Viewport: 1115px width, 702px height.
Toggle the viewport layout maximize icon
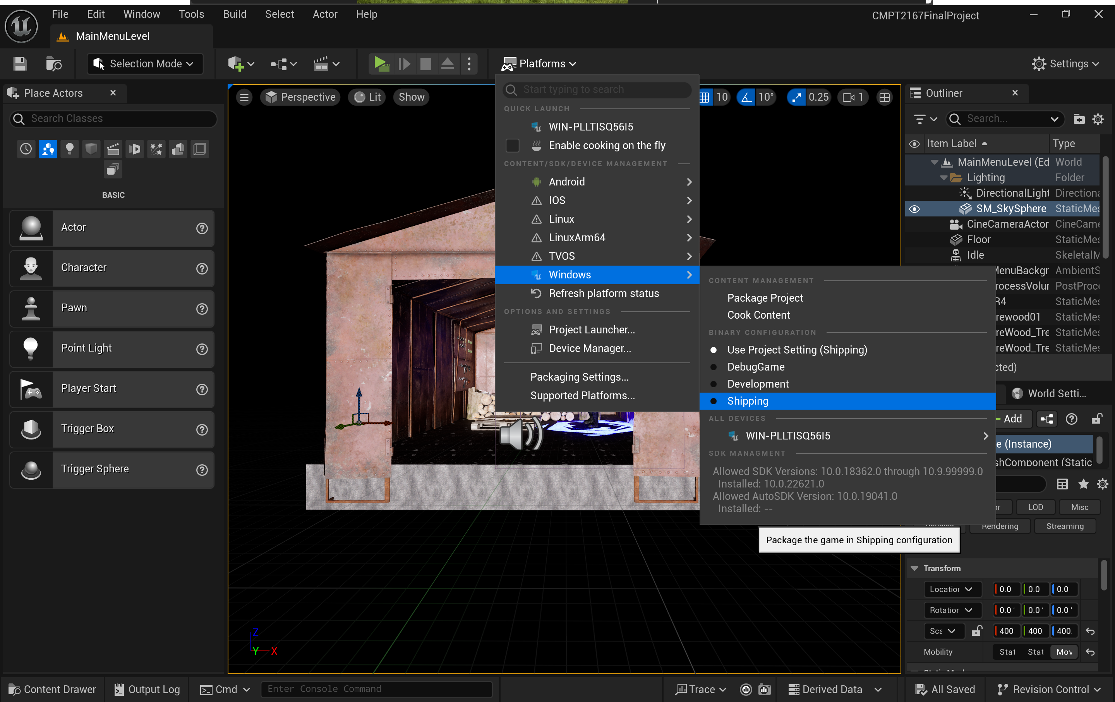884,97
